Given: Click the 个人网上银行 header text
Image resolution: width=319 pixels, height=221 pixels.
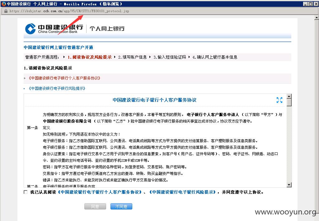Looking at the screenshot, I should point(107,29).
